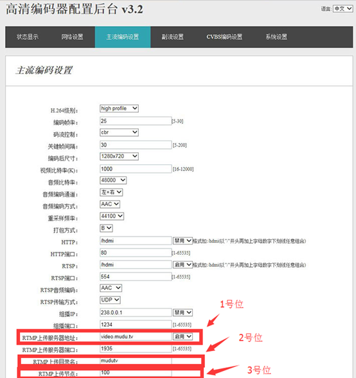
Task: Click the 组播IP field 238.0.0.1
Action: point(136,313)
